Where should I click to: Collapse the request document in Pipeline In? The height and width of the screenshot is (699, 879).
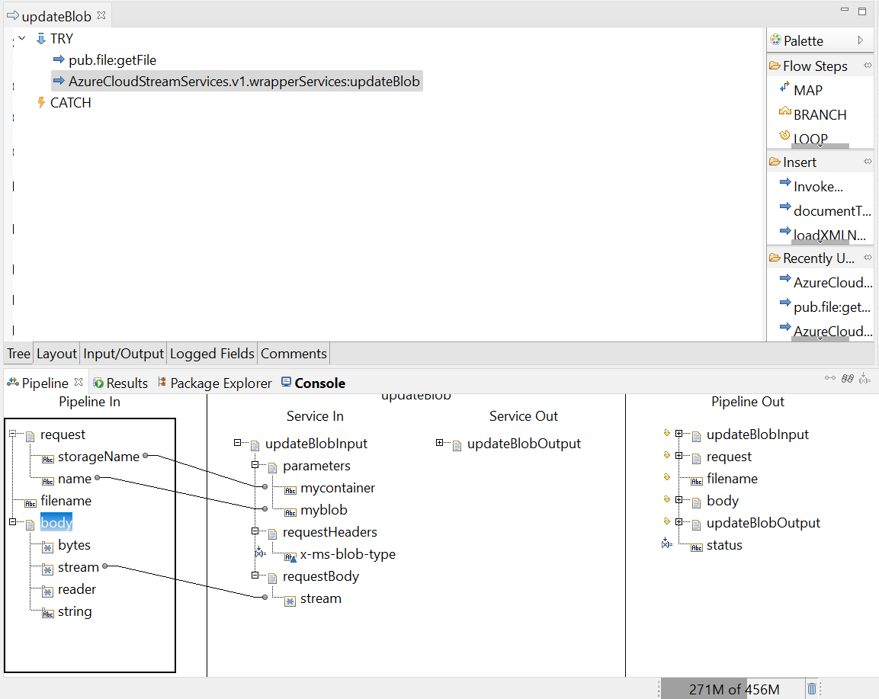[x=12, y=433]
